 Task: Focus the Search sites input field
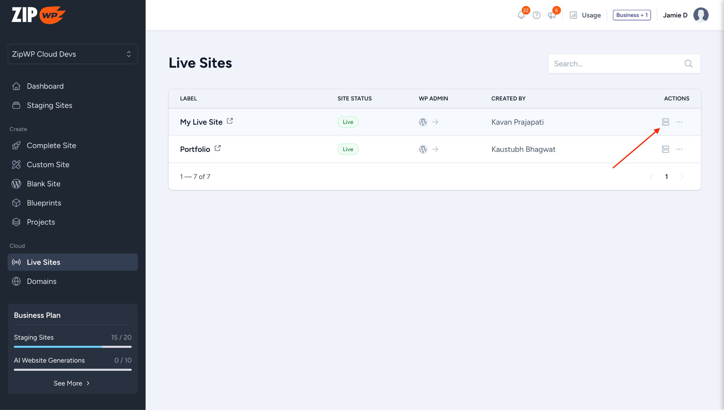615,64
